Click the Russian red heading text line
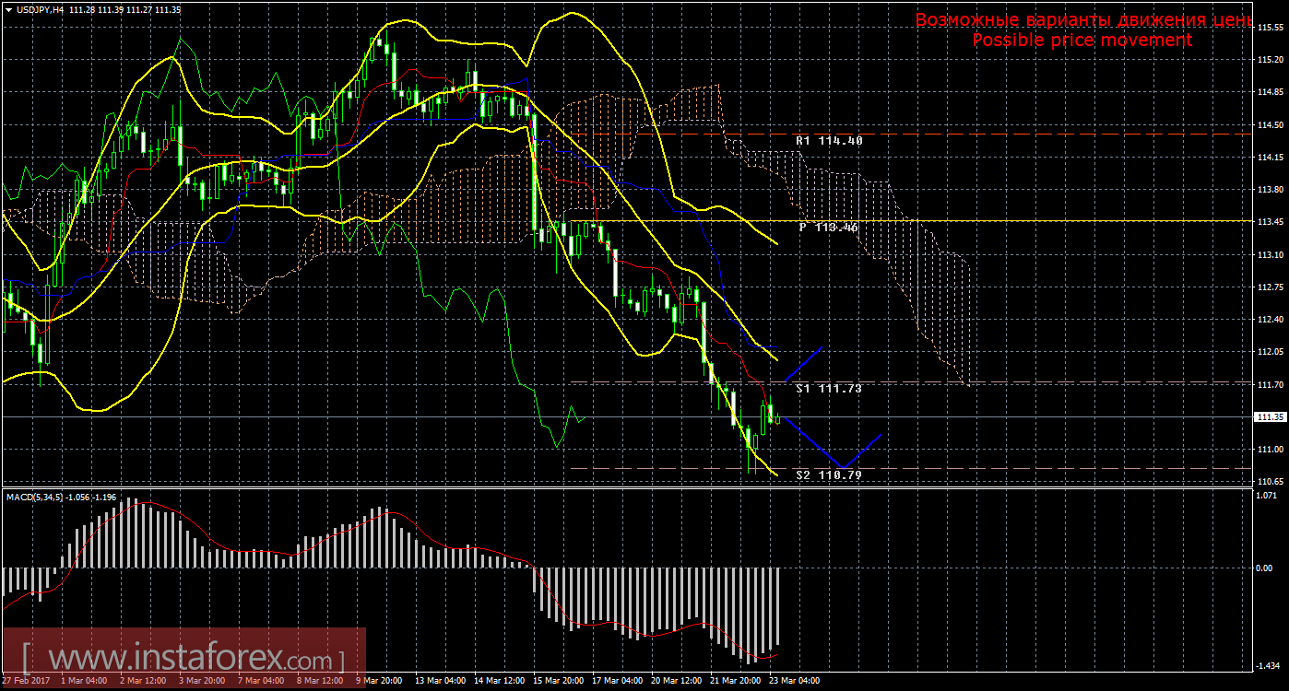Viewport: 1289px width, 691px height. tap(1082, 20)
